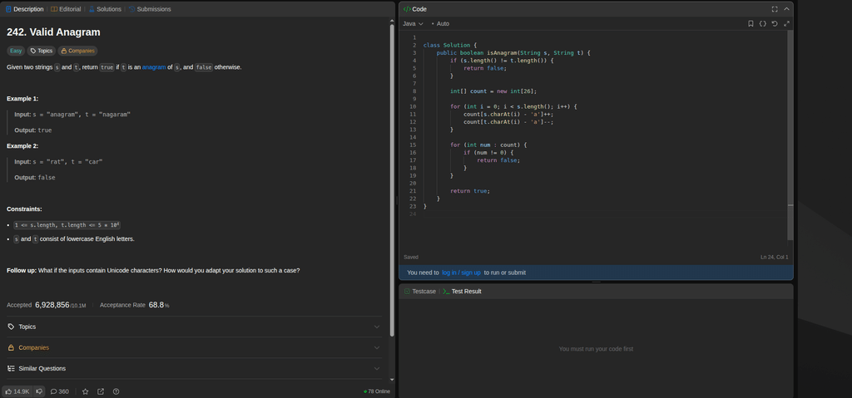Click the description scrollbar up arrow
This screenshot has height=398, width=852.
pos(392,21)
